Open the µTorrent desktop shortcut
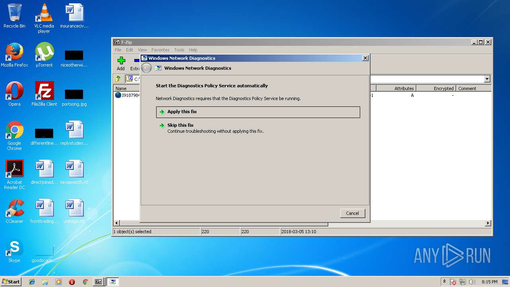Viewport: 510px width, 287px height. click(x=44, y=55)
